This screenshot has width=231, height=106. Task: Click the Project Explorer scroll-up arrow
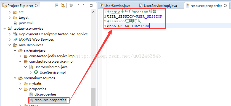(93, 12)
